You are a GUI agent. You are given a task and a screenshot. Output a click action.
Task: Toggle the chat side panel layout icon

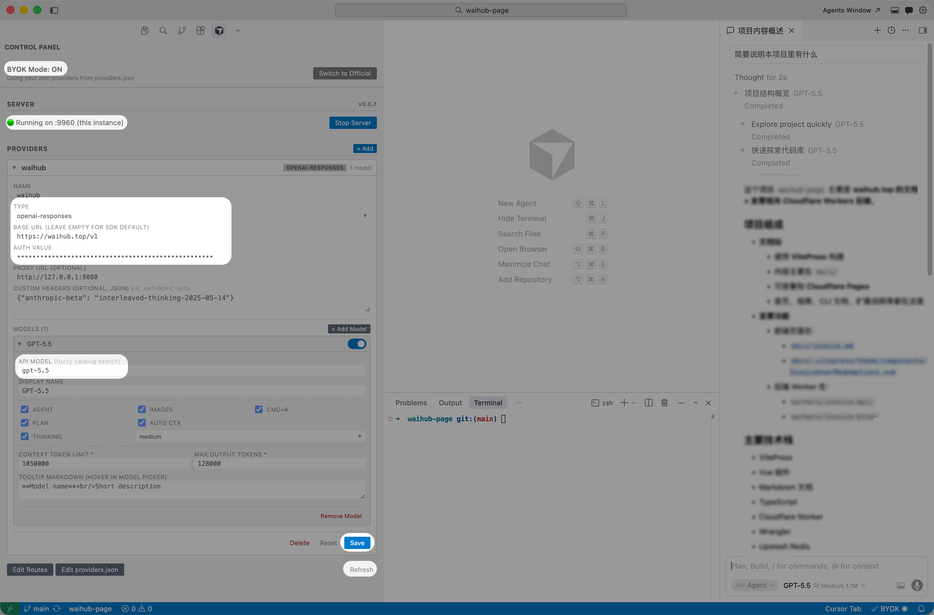pos(923,30)
